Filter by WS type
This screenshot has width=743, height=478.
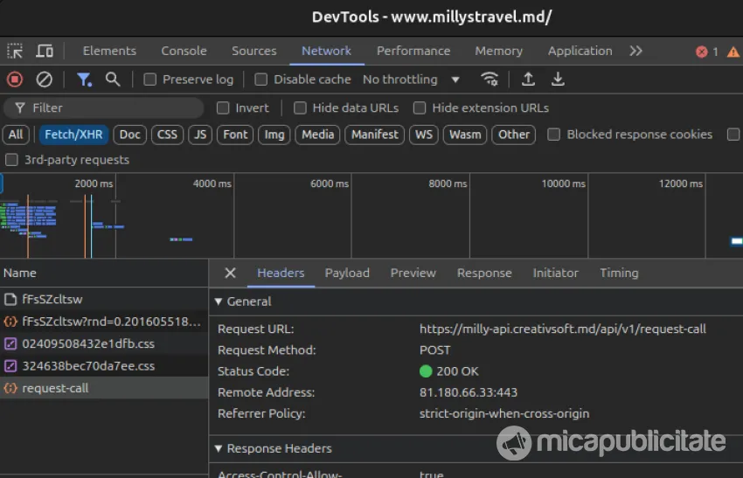(424, 135)
